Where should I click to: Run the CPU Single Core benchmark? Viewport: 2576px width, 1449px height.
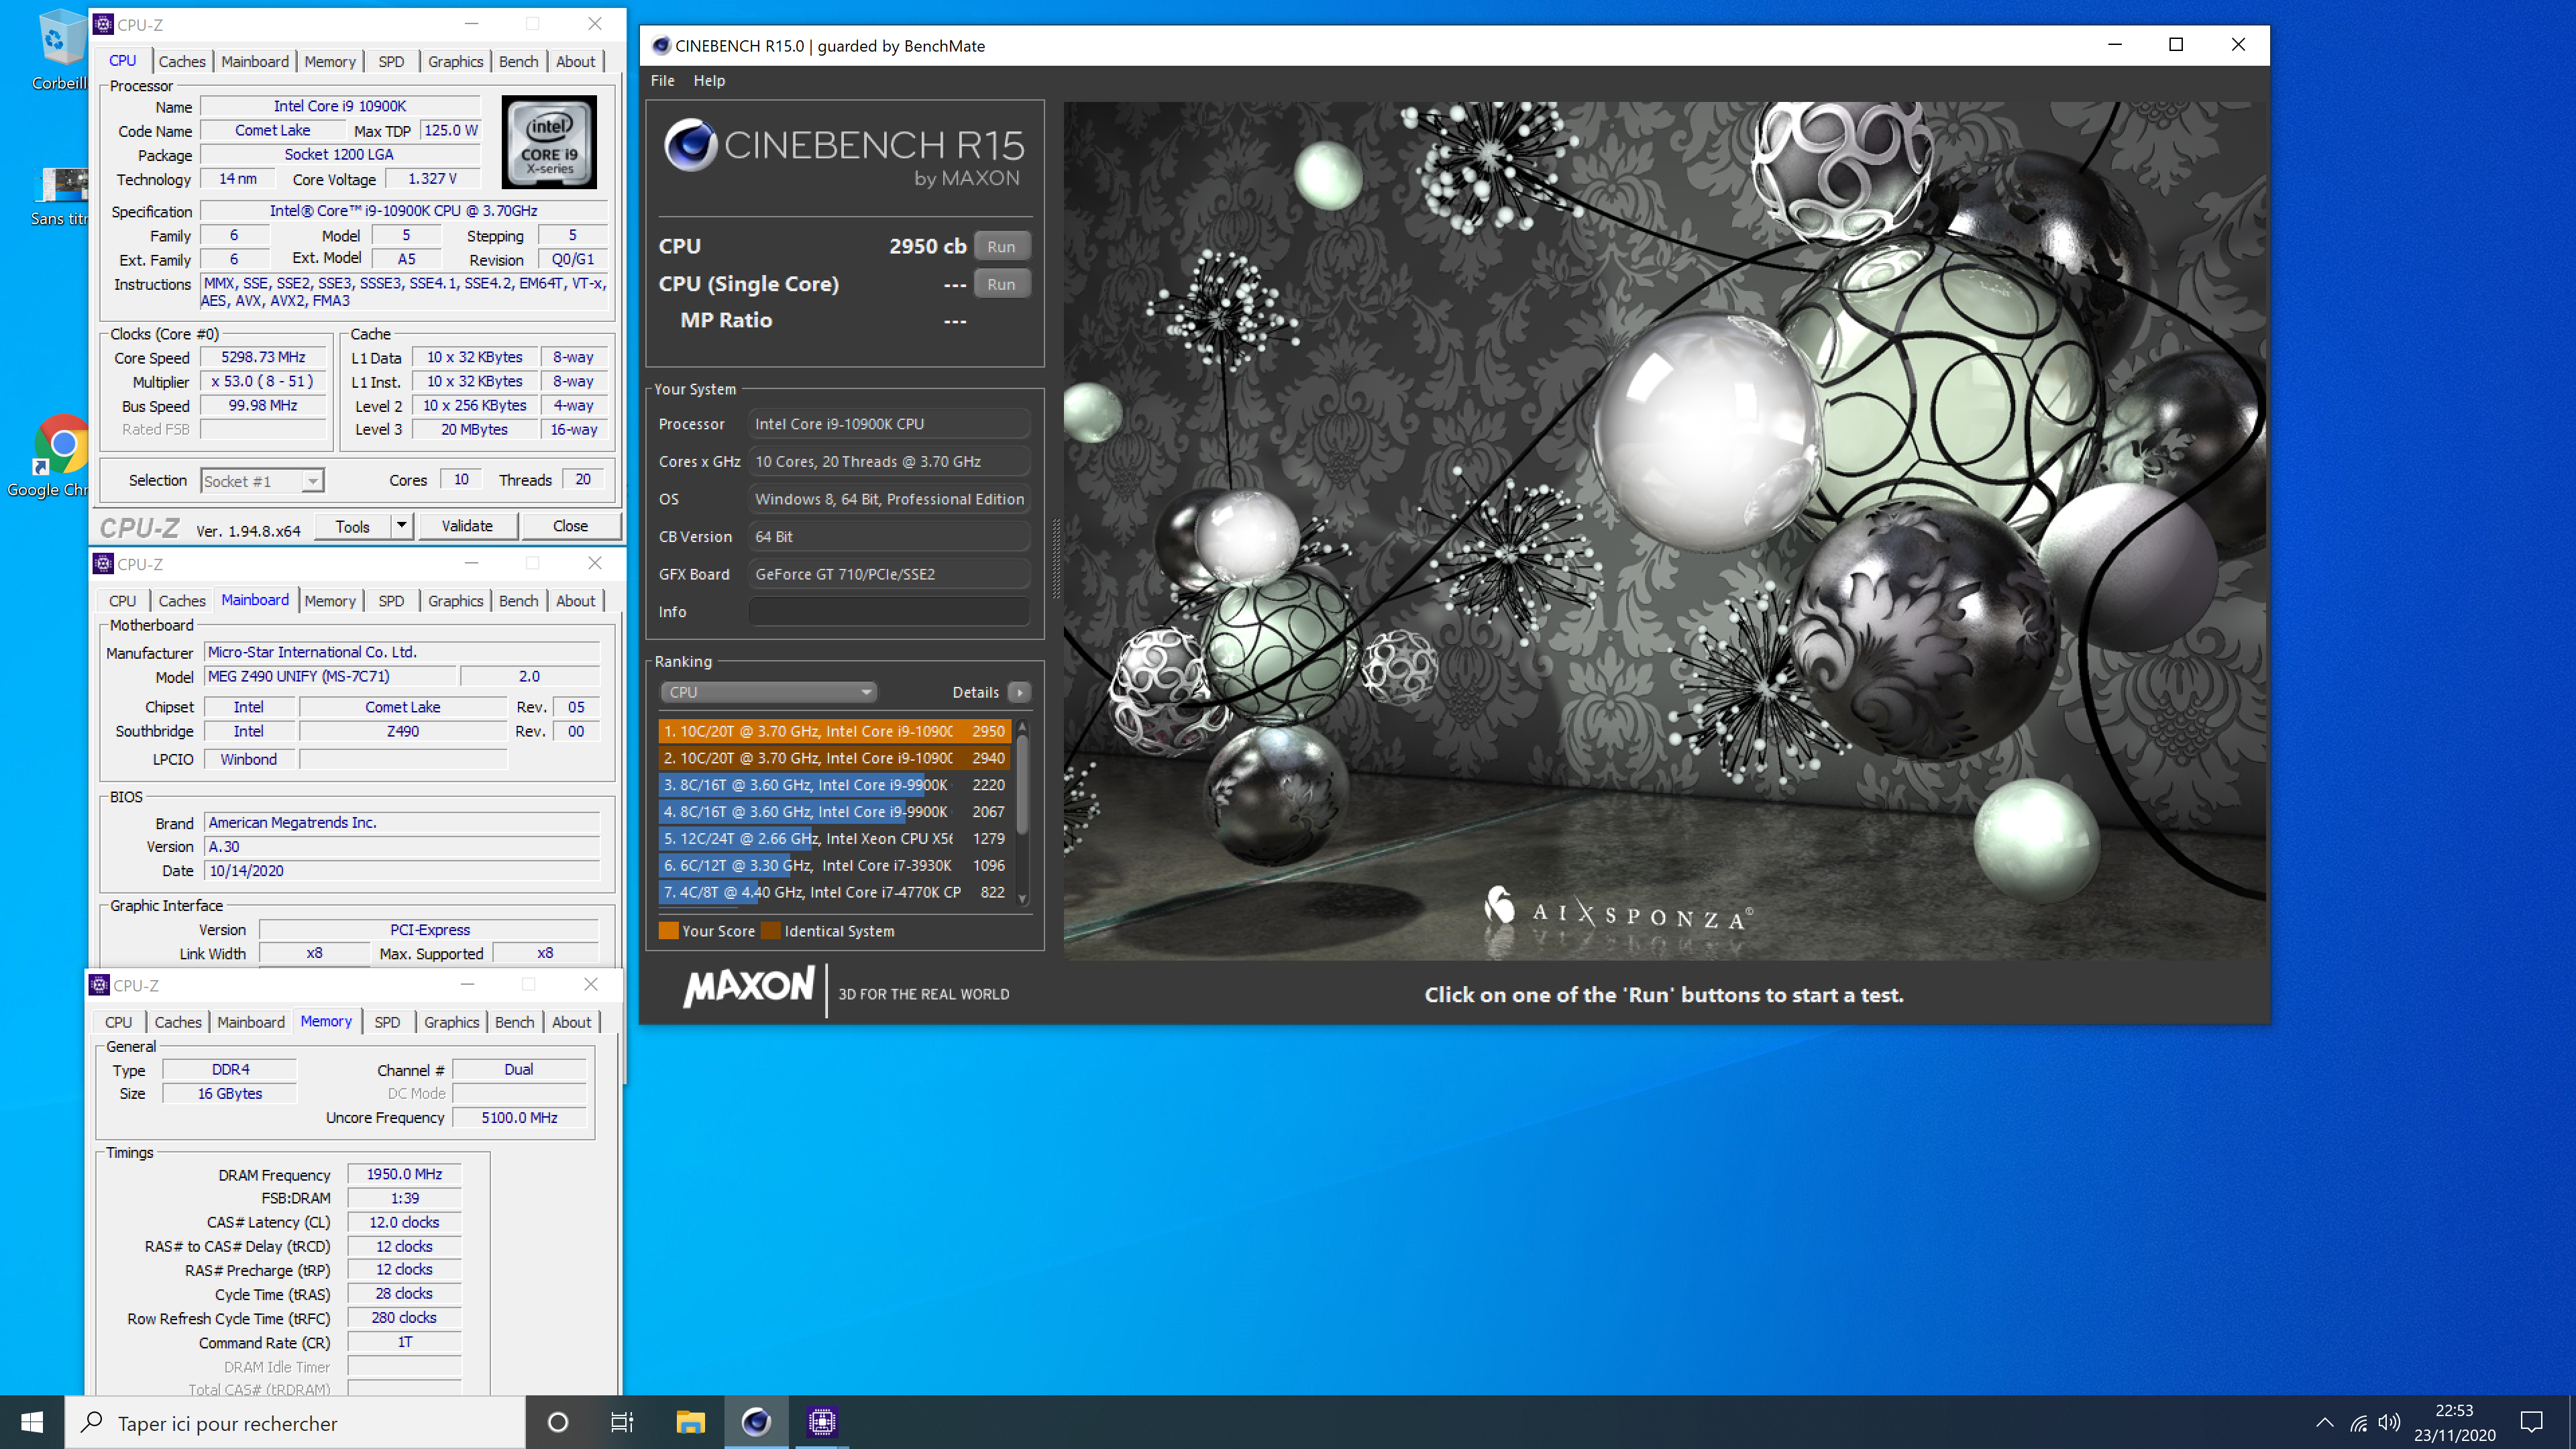click(x=1001, y=284)
